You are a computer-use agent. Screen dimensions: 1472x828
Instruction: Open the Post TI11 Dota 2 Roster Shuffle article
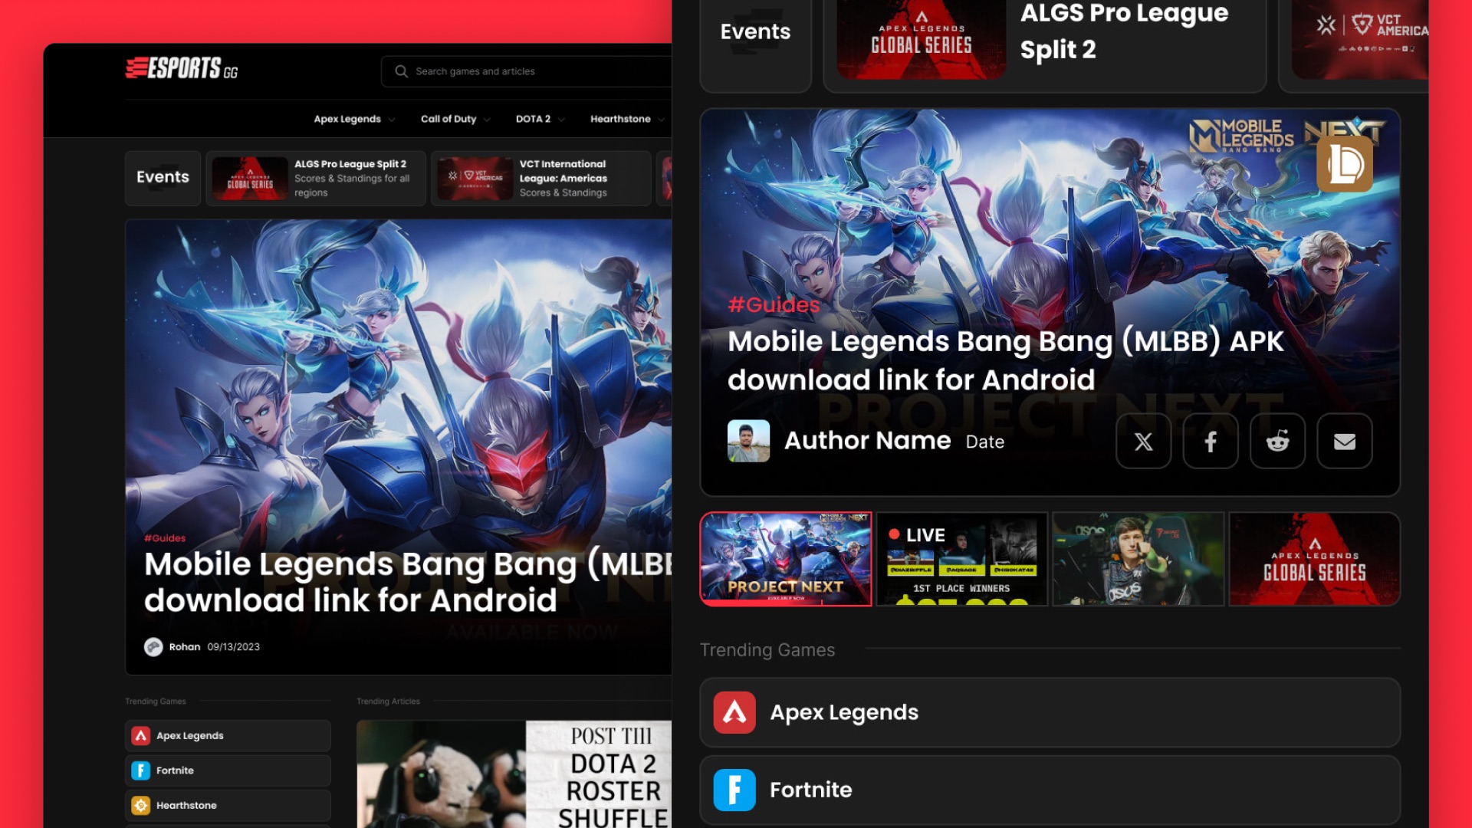click(514, 774)
